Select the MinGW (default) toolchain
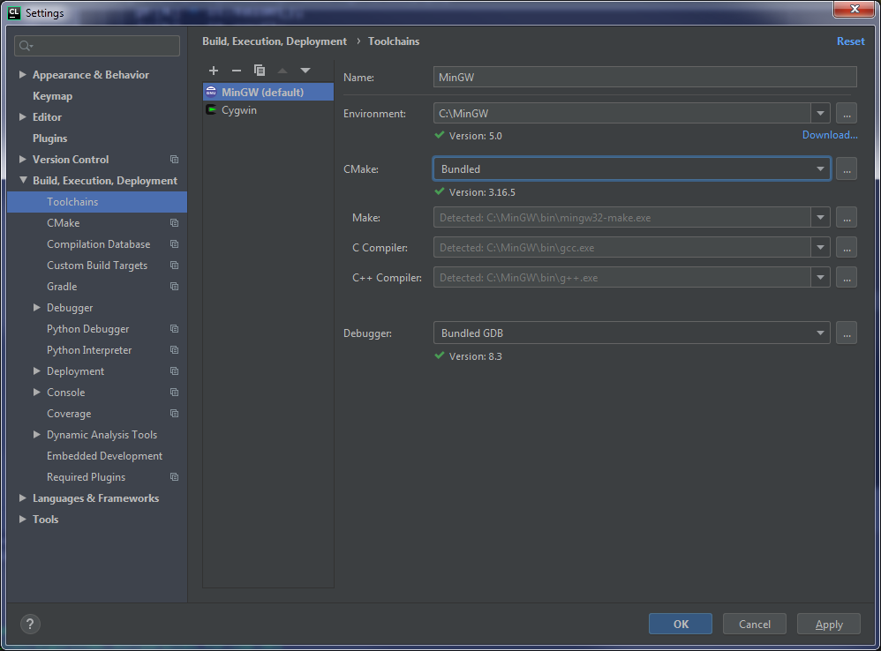This screenshot has width=881, height=651. click(x=268, y=92)
